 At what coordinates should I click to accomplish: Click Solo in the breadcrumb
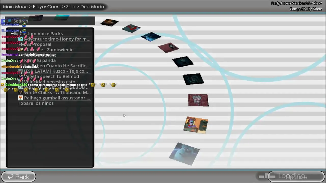[x=71, y=7]
